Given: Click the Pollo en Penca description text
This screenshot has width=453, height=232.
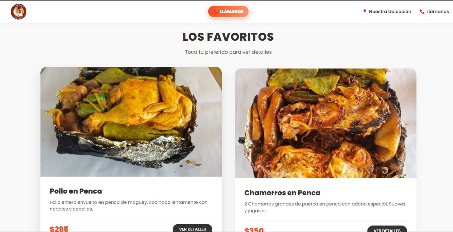Looking at the screenshot, I should 129,206.
